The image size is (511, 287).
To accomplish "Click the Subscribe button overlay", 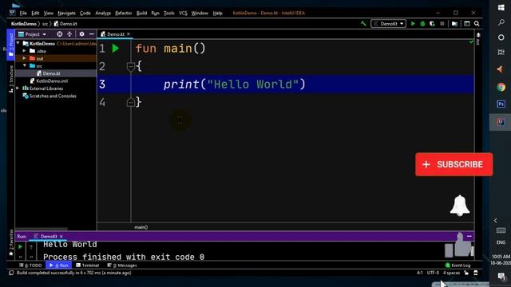I will 454,164.
